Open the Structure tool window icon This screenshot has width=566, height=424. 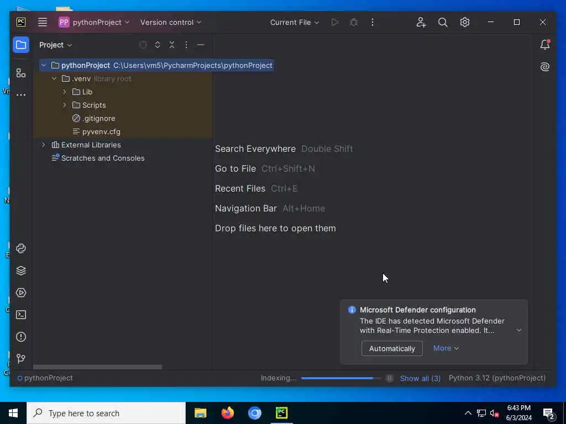pyautogui.click(x=21, y=73)
